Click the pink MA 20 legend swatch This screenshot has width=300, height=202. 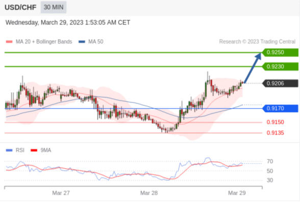[9, 42]
